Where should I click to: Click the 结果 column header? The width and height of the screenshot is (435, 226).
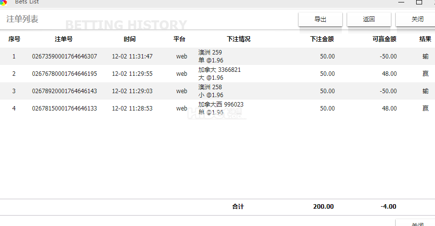(425, 39)
